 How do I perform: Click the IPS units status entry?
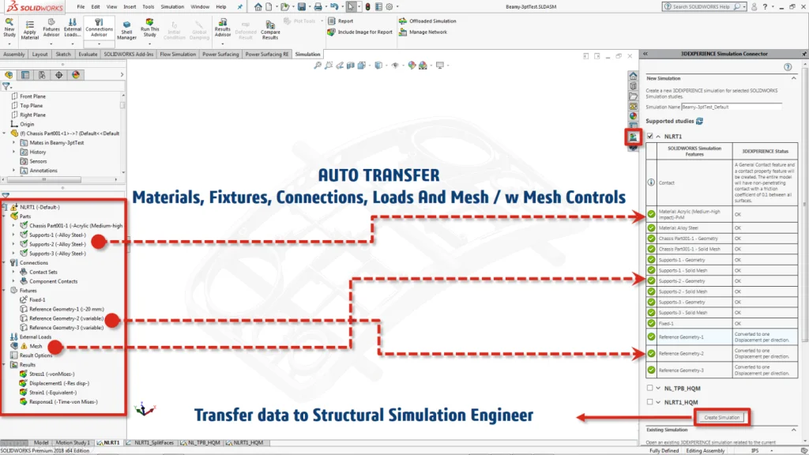754,451
